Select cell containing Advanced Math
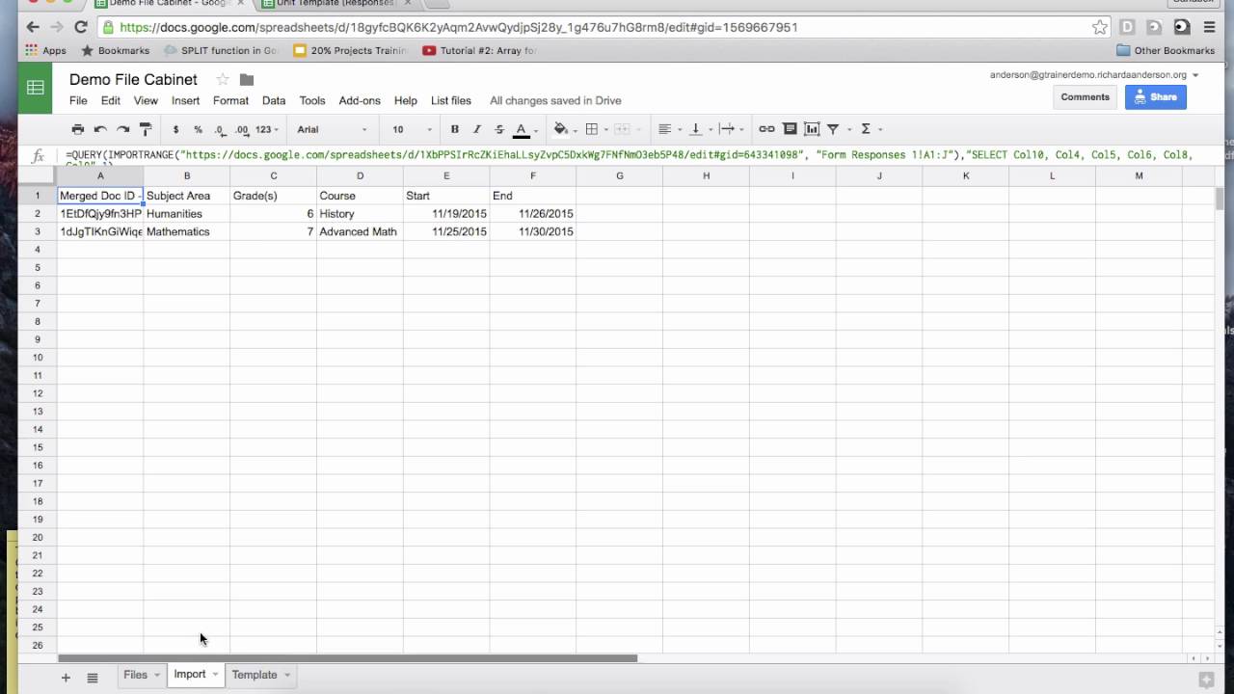The image size is (1234, 694). (360, 231)
